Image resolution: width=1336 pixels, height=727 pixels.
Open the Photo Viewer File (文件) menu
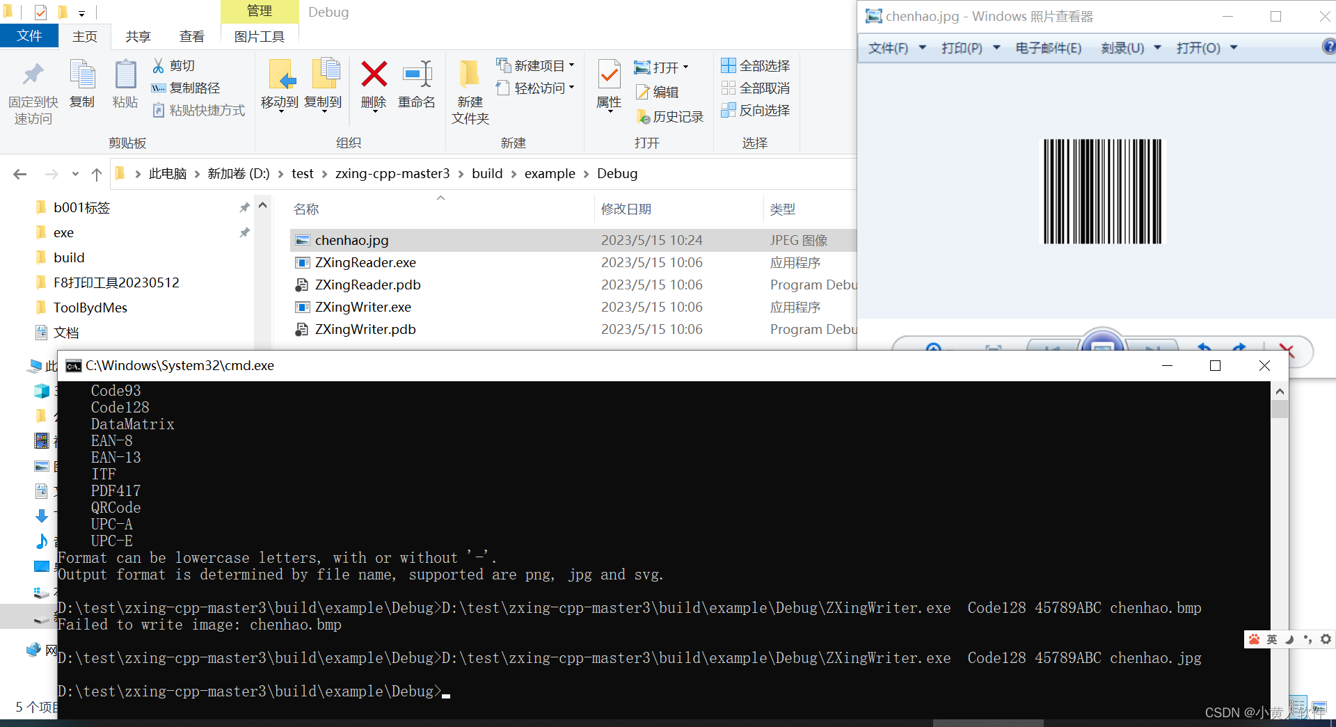(x=897, y=47)
